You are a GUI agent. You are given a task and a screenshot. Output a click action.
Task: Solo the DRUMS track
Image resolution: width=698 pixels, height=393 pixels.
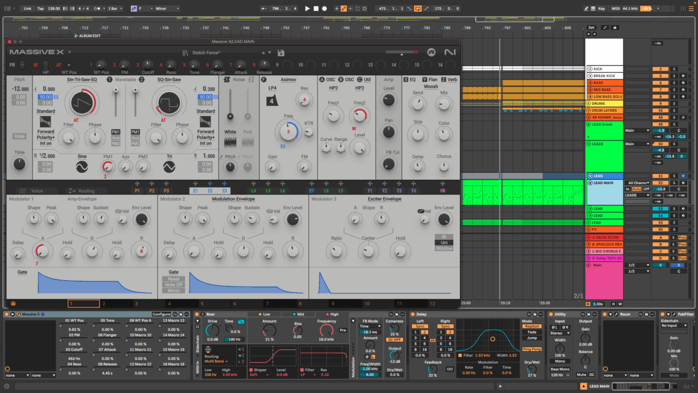[x=674, y=104]
